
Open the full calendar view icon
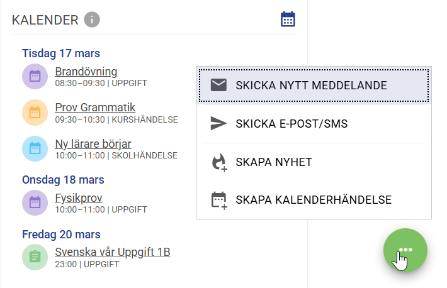click(x=288, y=19)
